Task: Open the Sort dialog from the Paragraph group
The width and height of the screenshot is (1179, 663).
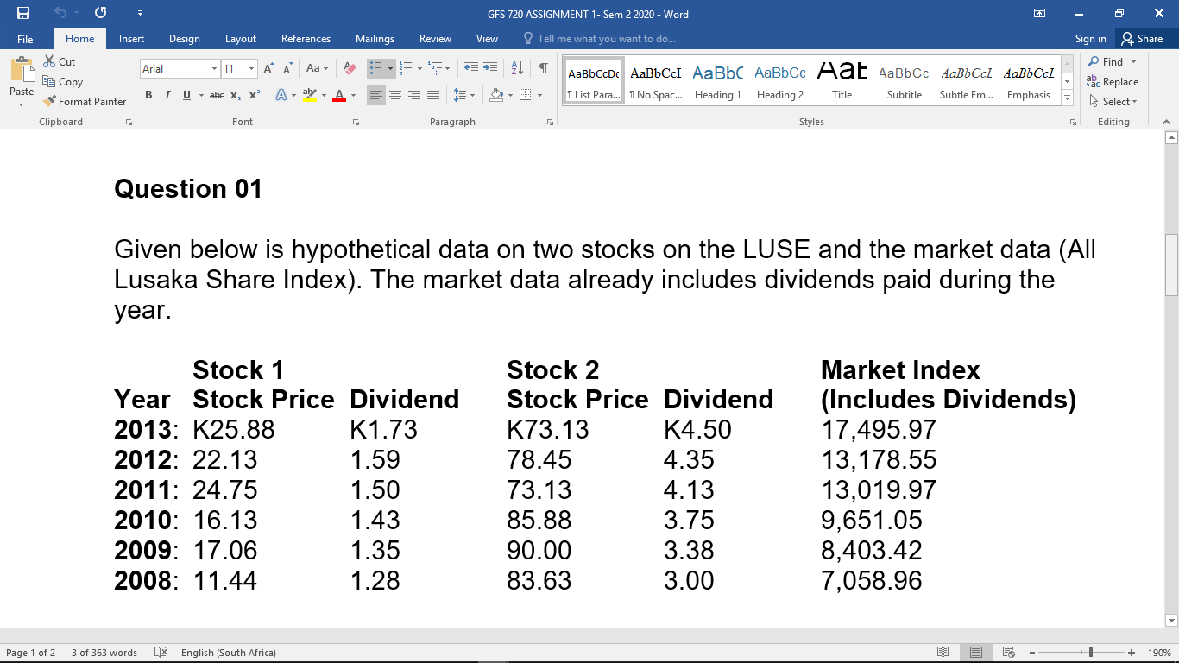Action: click(519, 67)
